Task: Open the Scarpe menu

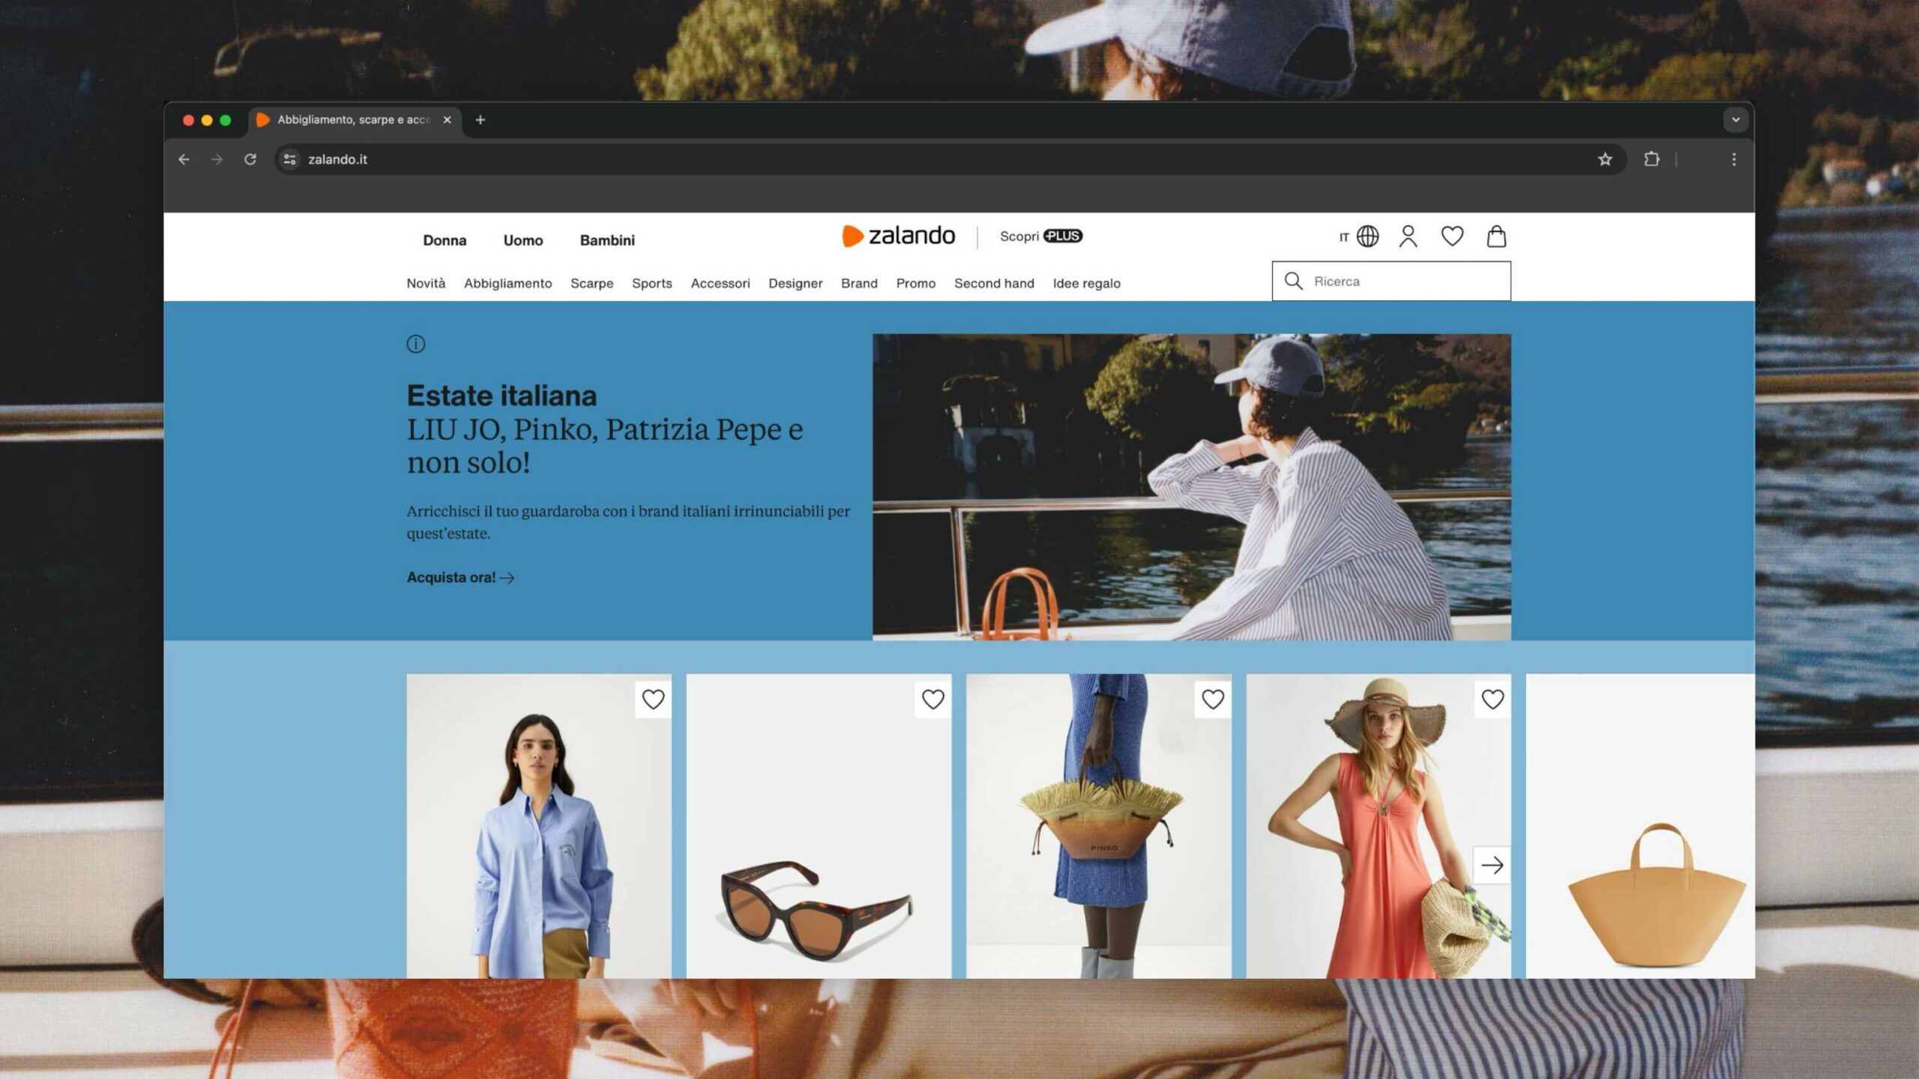Action: (591, 283)
